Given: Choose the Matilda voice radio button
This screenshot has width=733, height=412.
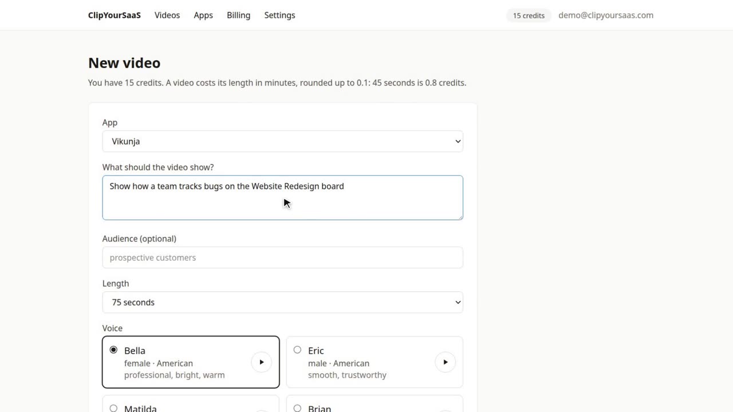Looking at the screenshot, I should (113, 409).
